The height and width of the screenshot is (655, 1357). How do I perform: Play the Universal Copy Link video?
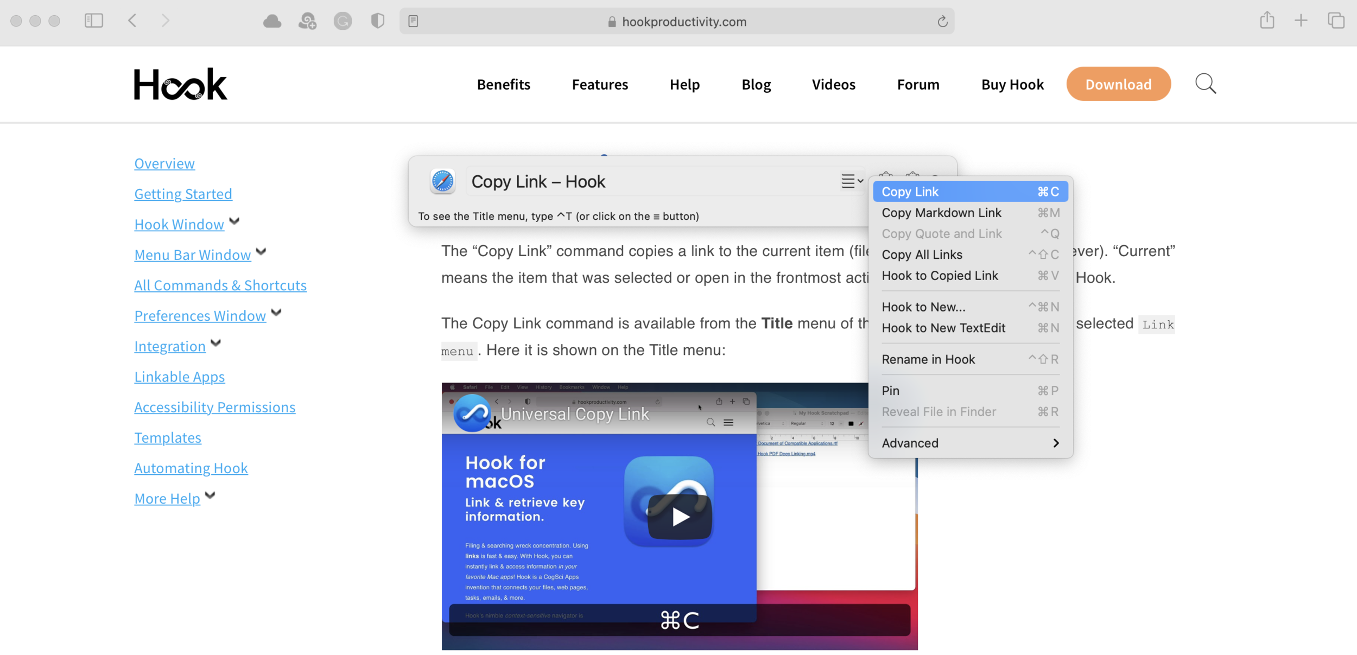[680, 516]
